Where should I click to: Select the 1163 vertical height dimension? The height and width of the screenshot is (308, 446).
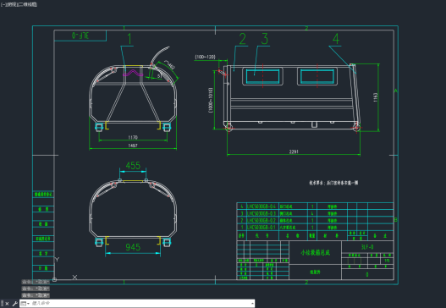pyautogui.click(x=375, y=97)
